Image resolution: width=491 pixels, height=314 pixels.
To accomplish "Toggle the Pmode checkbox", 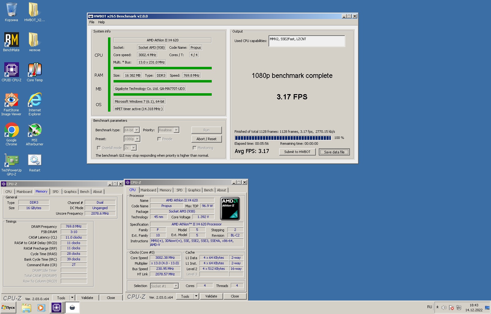I will tap(159, 139).
